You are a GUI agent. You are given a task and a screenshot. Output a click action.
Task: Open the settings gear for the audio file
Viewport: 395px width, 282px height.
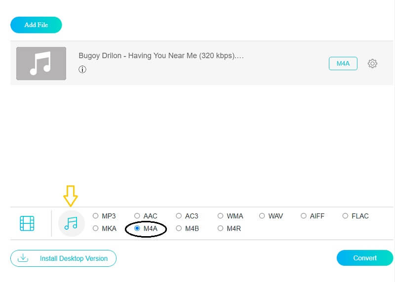[373, 64]
